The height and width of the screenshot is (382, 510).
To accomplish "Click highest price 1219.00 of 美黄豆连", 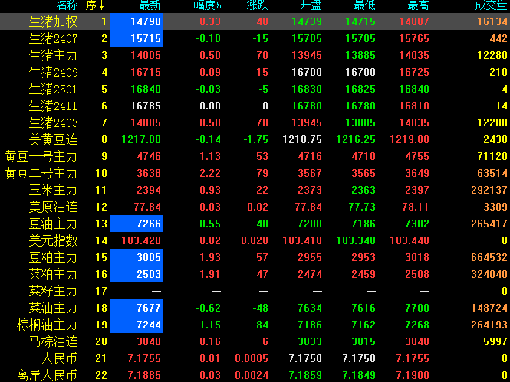I will tap(410, 140).
